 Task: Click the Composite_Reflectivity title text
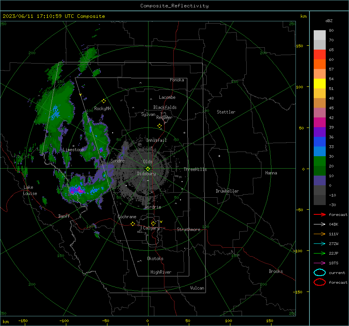pyautogui.click(x=174, y=6)
